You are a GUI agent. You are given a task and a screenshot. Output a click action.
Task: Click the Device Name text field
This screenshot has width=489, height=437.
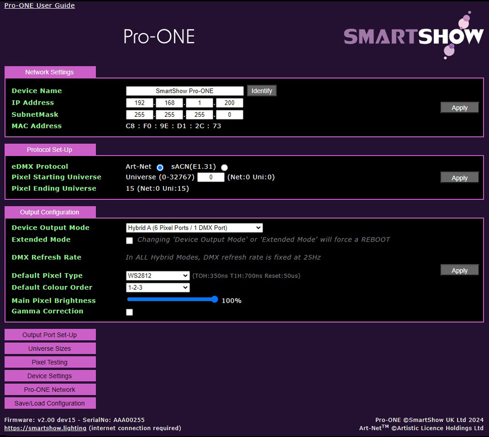point(184,91)
